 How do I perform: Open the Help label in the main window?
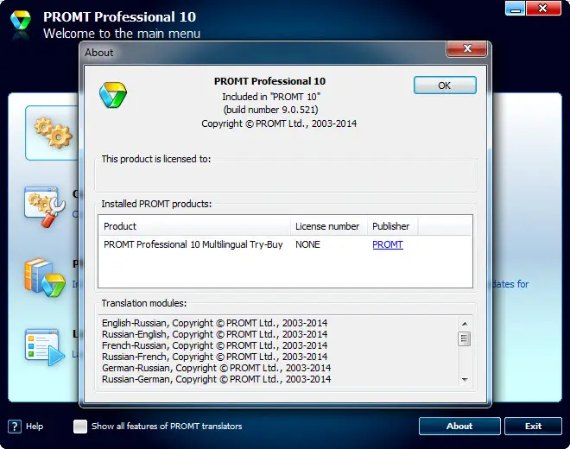pos(35,426)
